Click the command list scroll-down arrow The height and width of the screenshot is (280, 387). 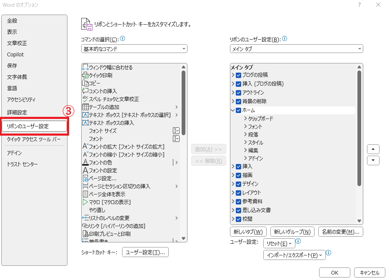point(183,239)
